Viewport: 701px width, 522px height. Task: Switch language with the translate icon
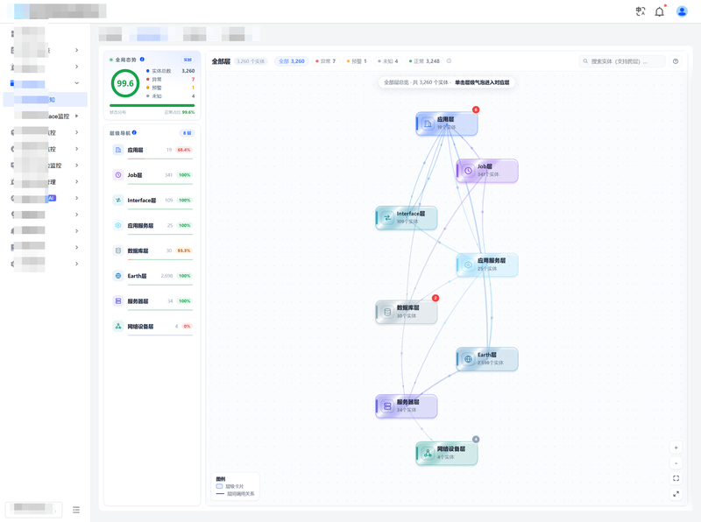click(x=641, y=11)
